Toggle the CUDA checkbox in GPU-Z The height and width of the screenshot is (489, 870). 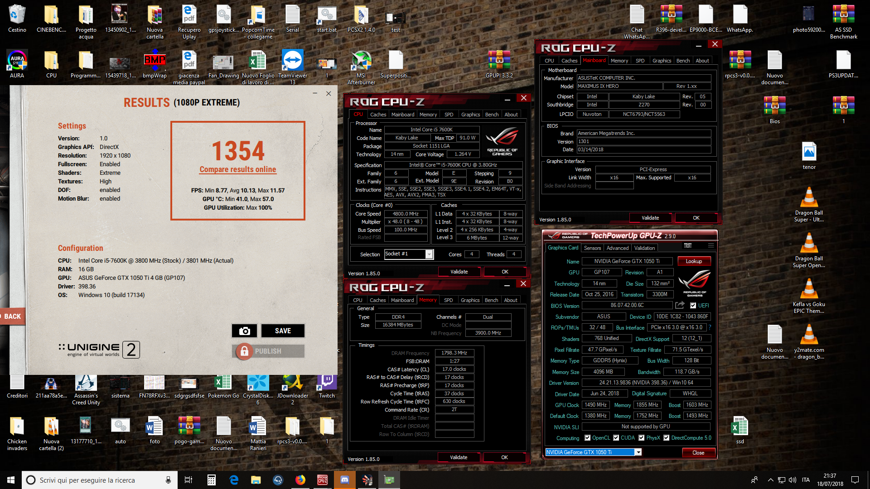tap(616, 438)
